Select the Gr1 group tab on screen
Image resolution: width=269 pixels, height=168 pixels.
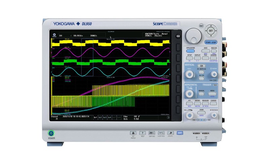coord(95,117)
